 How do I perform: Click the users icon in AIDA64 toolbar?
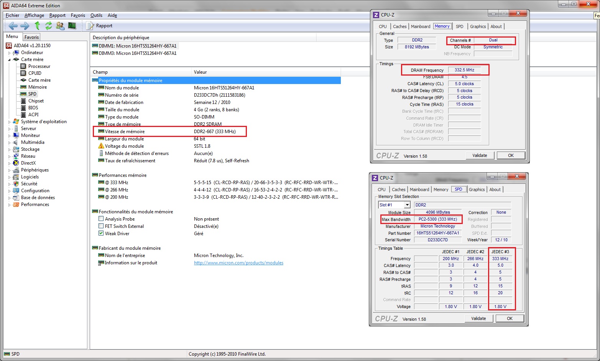[x=60, y=26]
